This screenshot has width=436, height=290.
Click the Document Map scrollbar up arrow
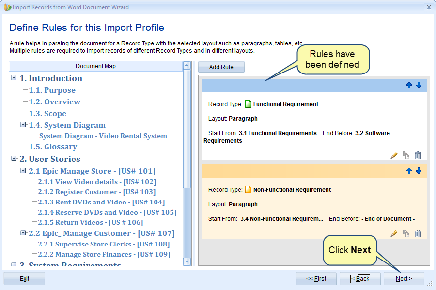point(187,66)
